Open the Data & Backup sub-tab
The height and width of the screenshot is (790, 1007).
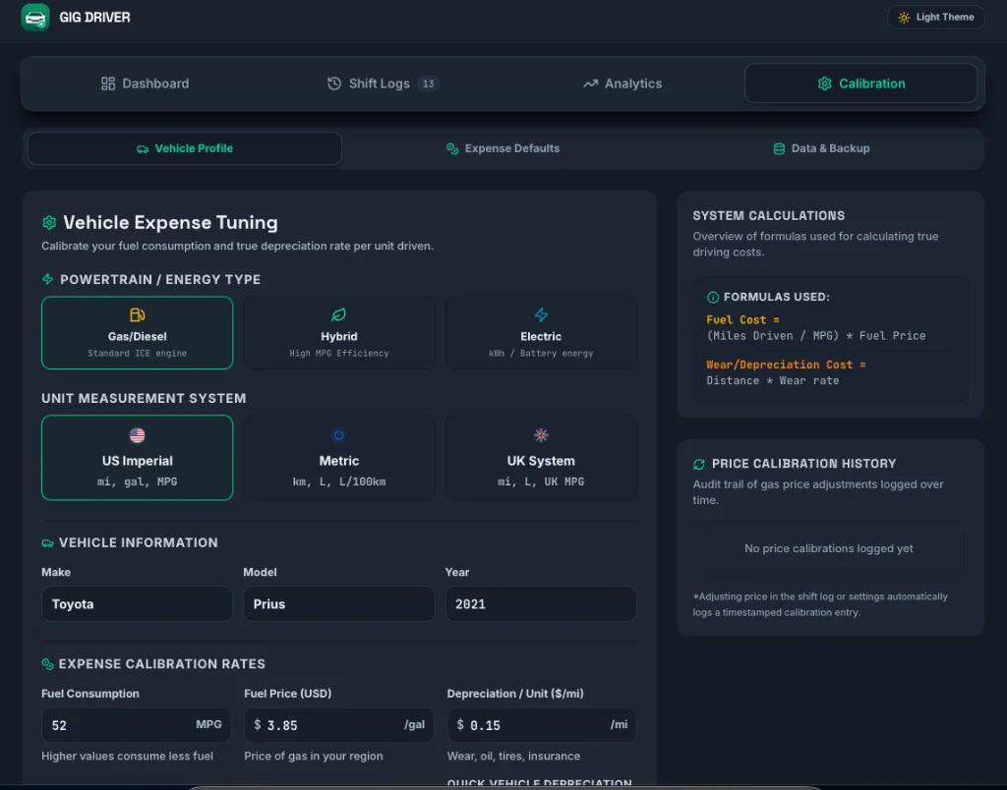coord(821,149)
